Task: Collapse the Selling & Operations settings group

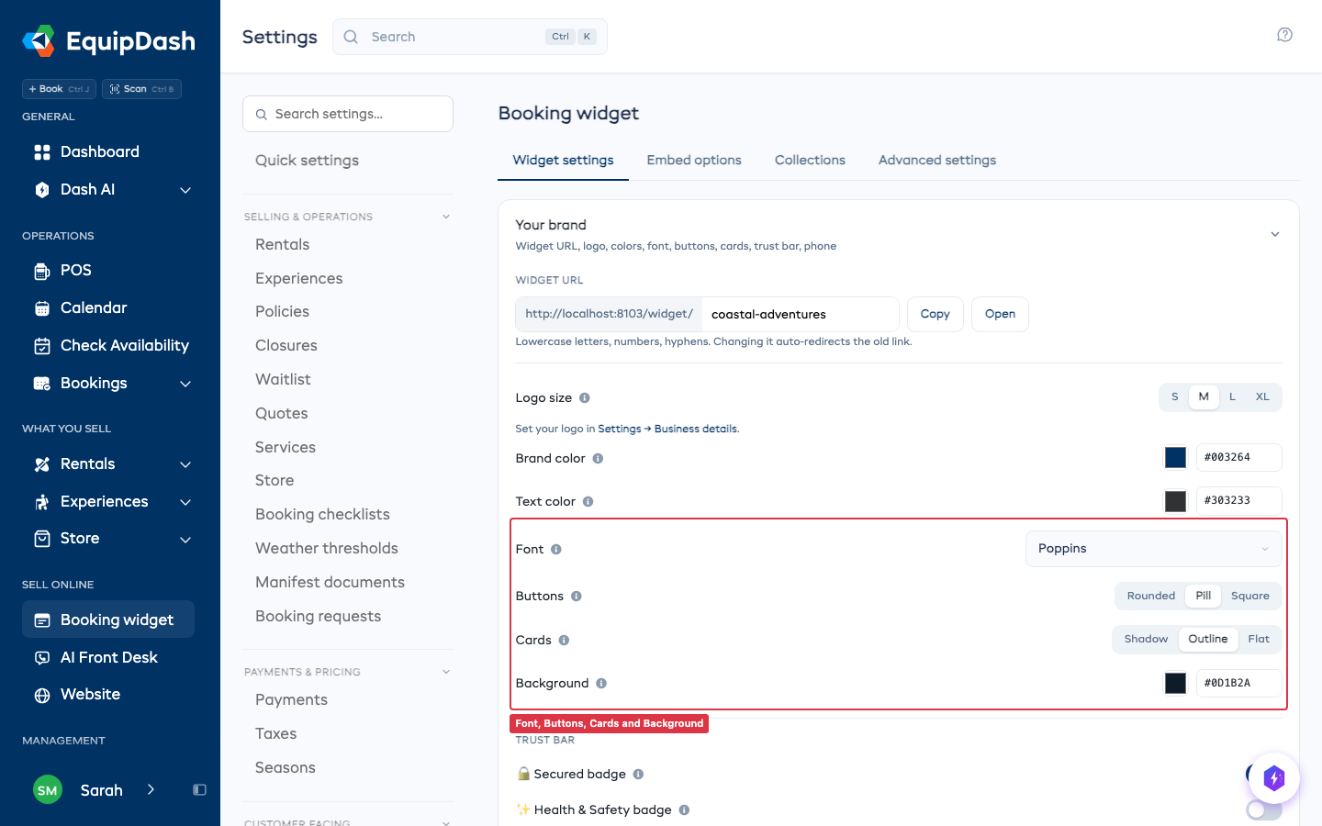Action: (x=446, y=217)
